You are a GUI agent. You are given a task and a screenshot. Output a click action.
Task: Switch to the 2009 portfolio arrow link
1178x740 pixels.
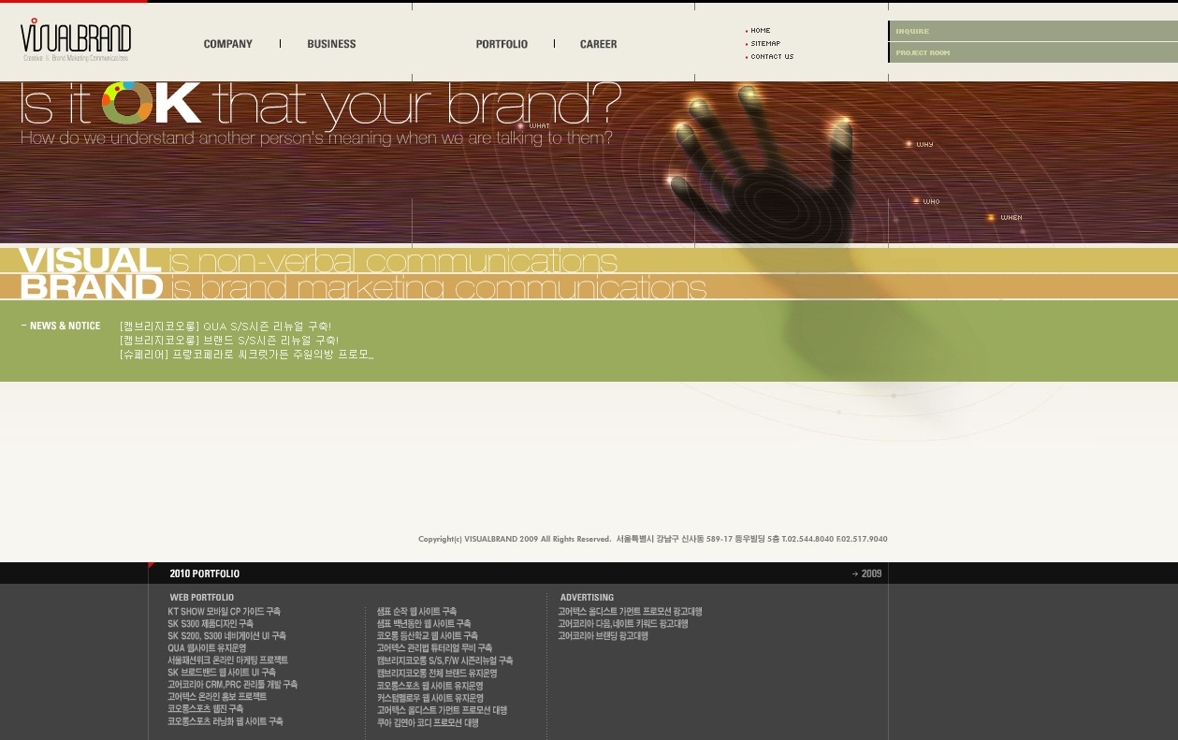[866, 573]
